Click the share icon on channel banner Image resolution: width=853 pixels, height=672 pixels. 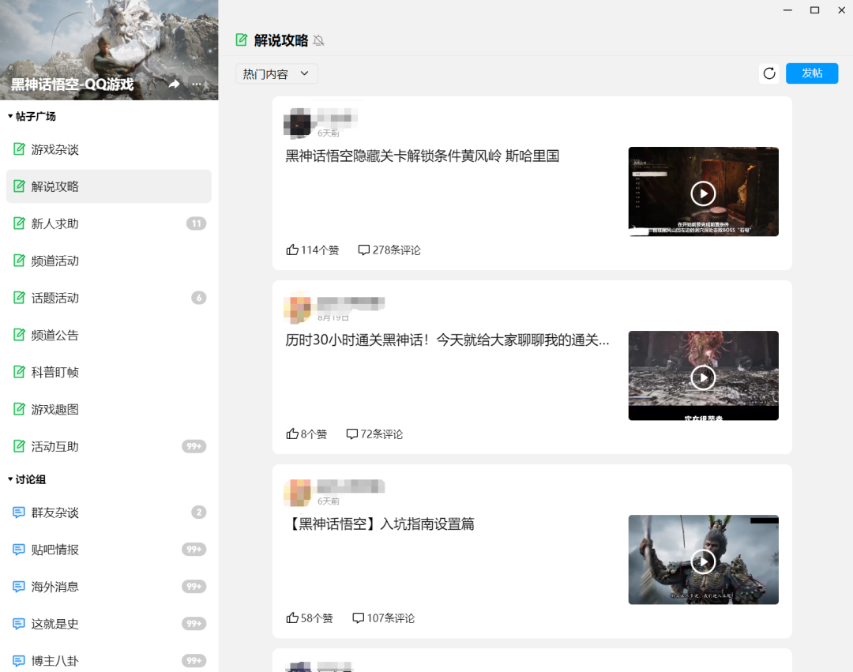[x=174, y=84]
